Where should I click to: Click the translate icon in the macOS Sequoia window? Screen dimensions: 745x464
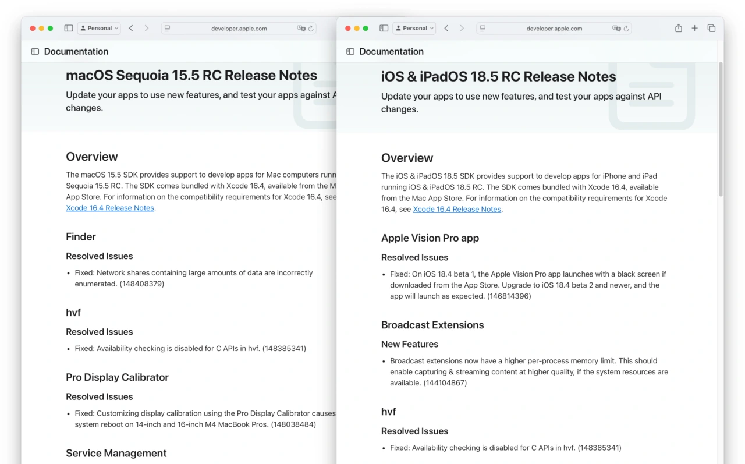point(301,29)
